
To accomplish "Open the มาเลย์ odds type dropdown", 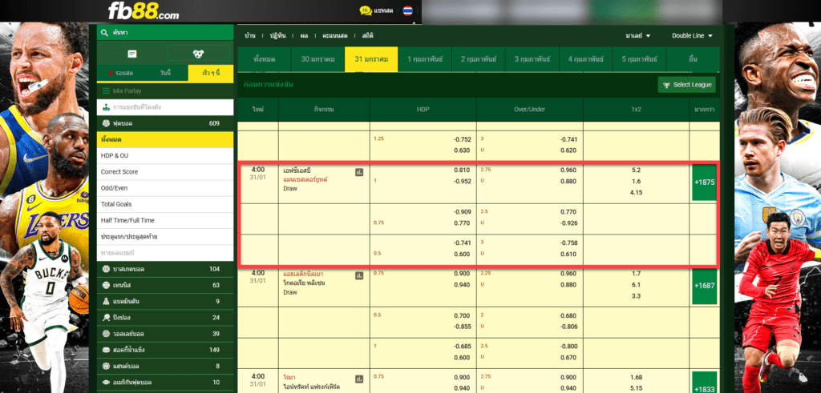I will [637, 36].
